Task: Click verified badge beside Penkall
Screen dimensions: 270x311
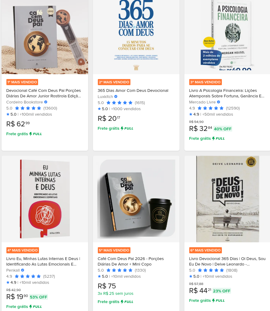Action: (23, 270)
